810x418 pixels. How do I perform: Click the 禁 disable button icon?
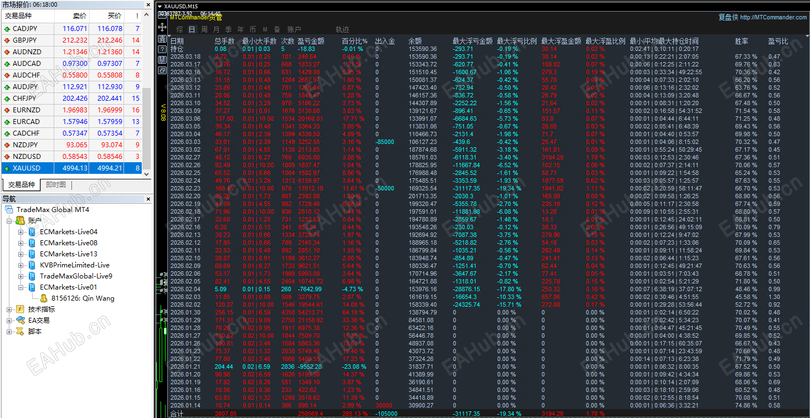[162, 60]
